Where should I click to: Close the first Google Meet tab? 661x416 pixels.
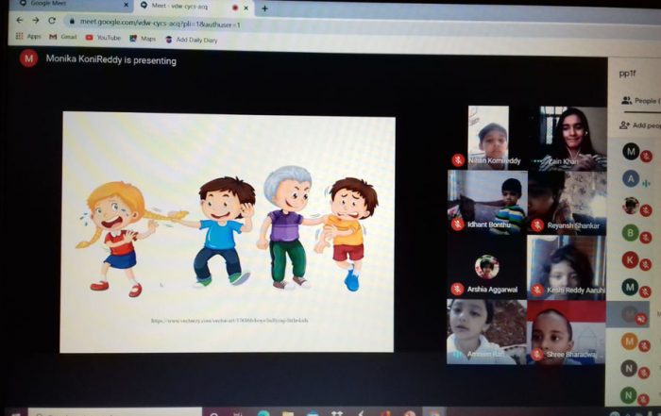click(126, 5)
